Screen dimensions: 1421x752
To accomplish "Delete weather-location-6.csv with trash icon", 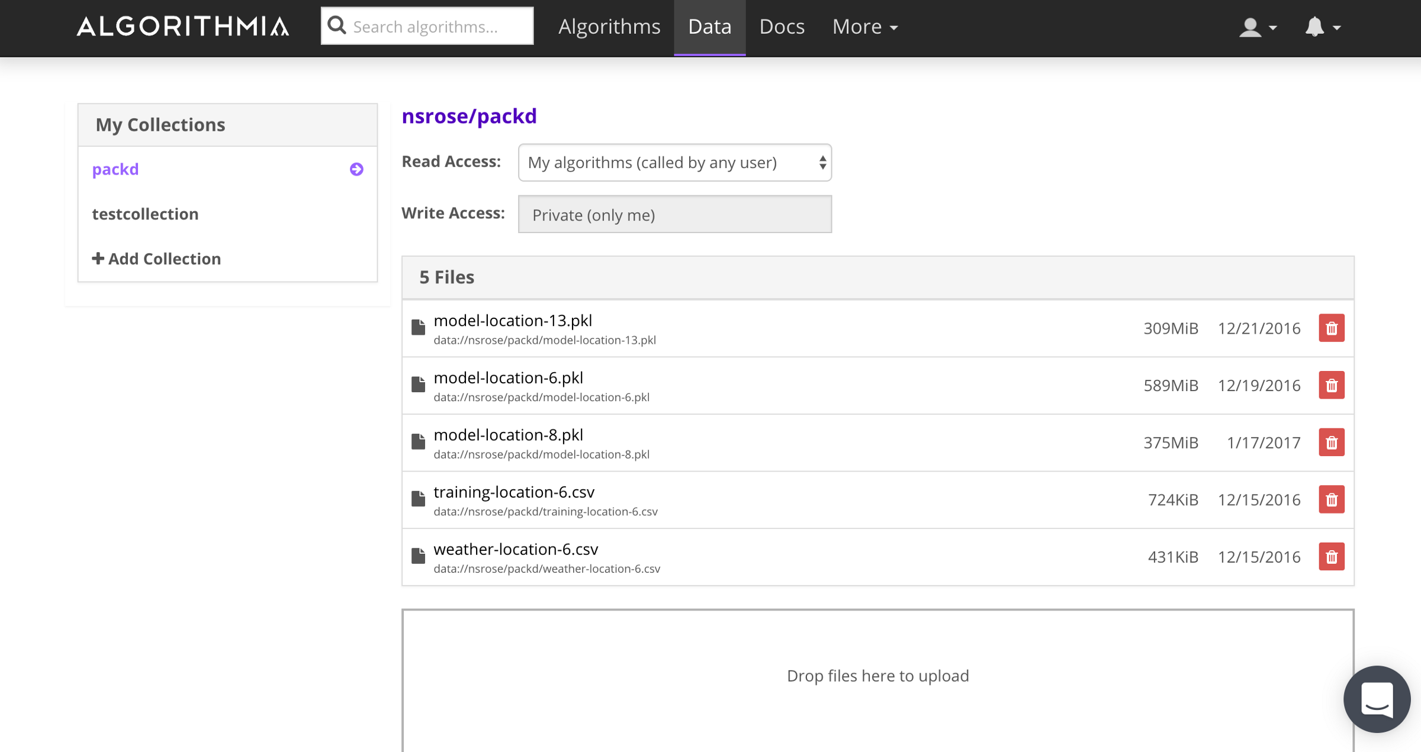I will click(x=1331, y=557).
